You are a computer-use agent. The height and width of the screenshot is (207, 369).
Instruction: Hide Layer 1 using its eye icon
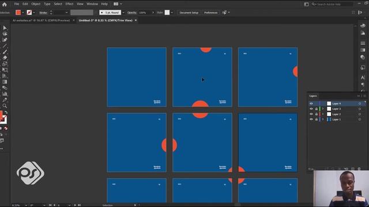tap(311, 120)
